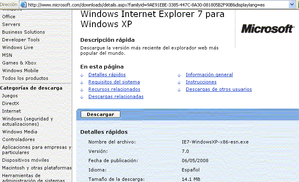Click the address bar URL field
Viewport: 299px width, 182px height.
(x=157, y=4)
